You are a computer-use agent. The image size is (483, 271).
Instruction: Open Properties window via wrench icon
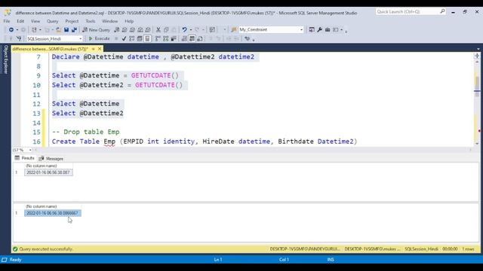coord(319,30)
